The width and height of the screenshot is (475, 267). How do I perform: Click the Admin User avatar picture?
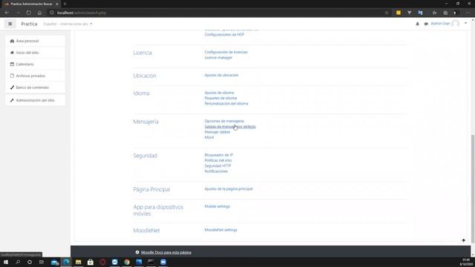(x=455, y=24)
